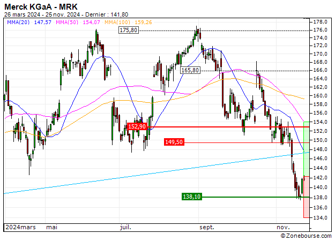Click the Merck KGaA - MRK chart title

pos(41,7)
